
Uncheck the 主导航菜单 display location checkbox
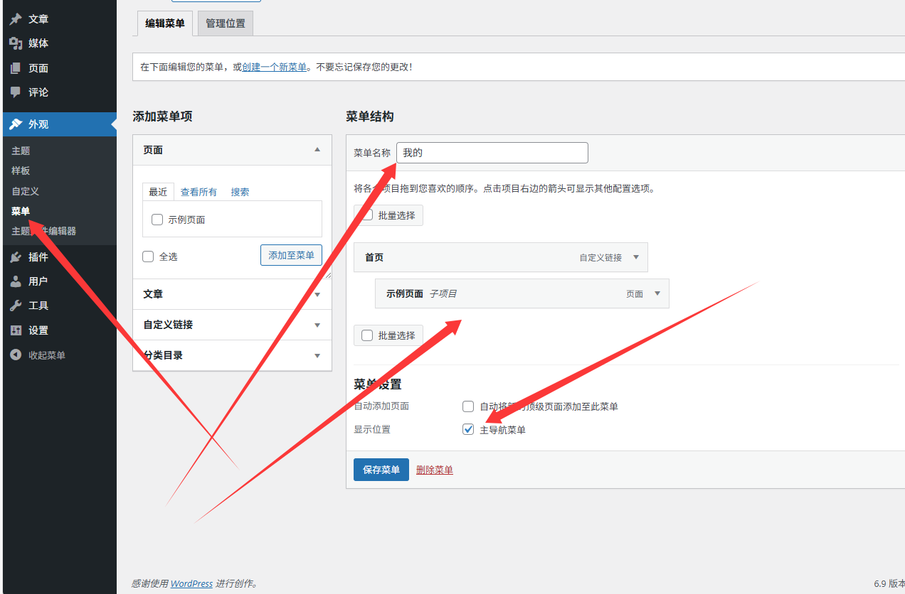(468, 429)
